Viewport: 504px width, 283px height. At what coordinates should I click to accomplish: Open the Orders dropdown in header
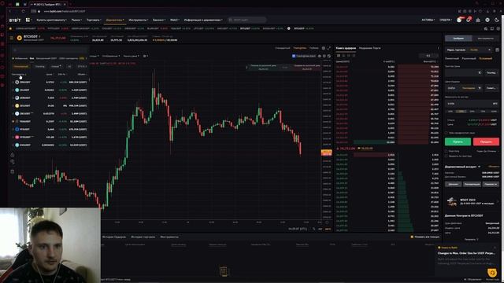[446, 20]
